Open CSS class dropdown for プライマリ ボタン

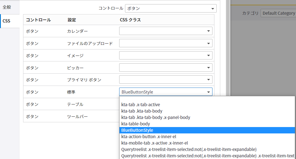tap(166, 80)
